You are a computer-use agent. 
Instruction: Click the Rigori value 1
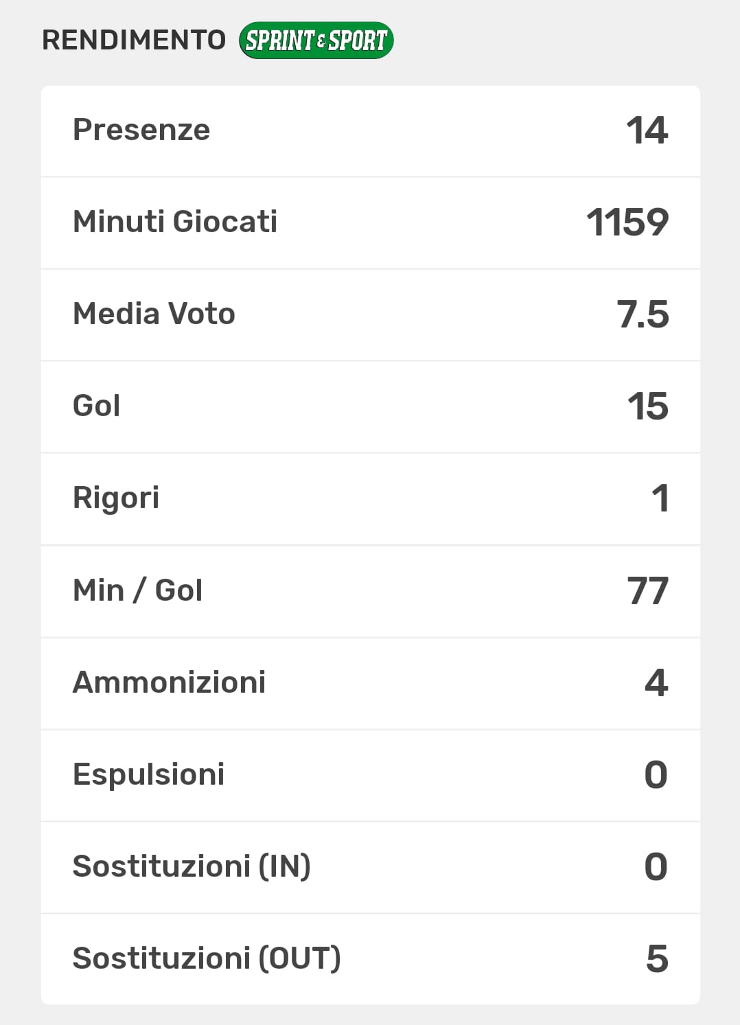point(660,498)
